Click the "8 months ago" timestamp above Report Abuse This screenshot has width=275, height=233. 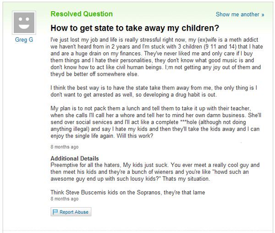coord(65,199)
